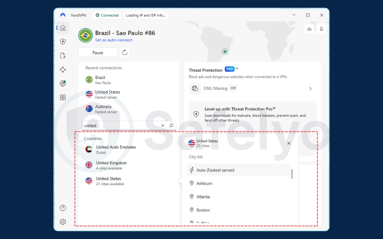
Task: Click the Pause button
Action: [x=98, y=53]
